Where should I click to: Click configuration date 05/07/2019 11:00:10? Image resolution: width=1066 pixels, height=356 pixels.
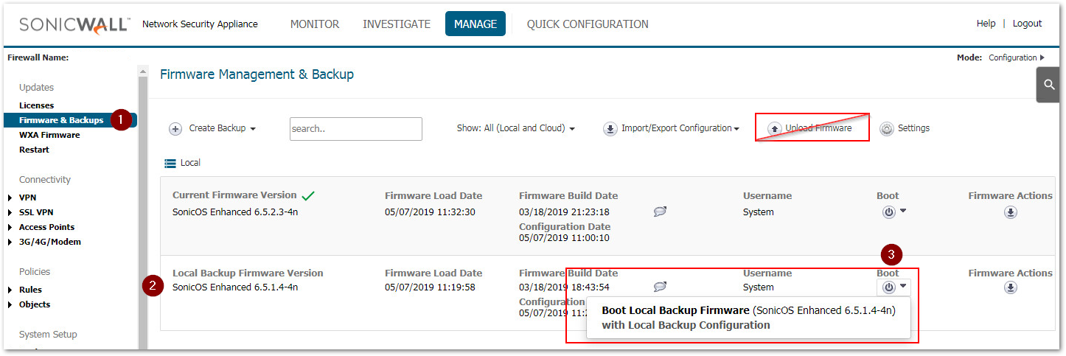point(564,238)
